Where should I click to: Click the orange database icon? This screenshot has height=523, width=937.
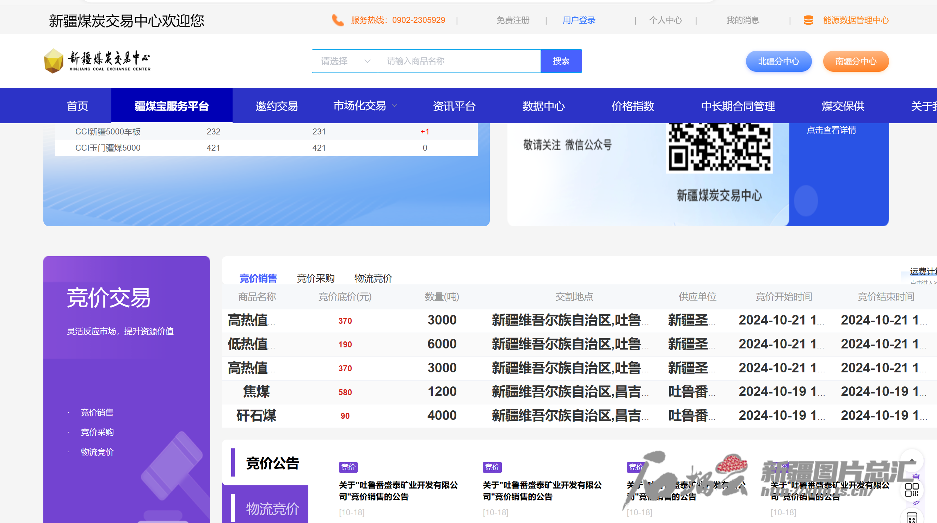[x=808, y=20]
